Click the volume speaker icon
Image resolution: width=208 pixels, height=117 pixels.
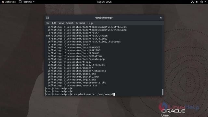coord(197,2)
